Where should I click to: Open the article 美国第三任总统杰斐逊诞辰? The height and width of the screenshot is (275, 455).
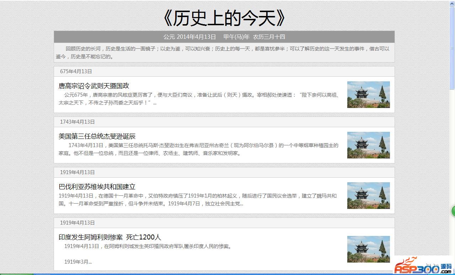pos(97,136)
